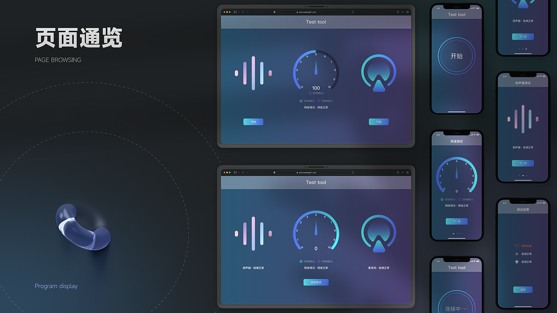Click 扬声器:检测正常 label in tablet with 结束测试
Viewport: 557px width, 313px height.
pos(253,268)
